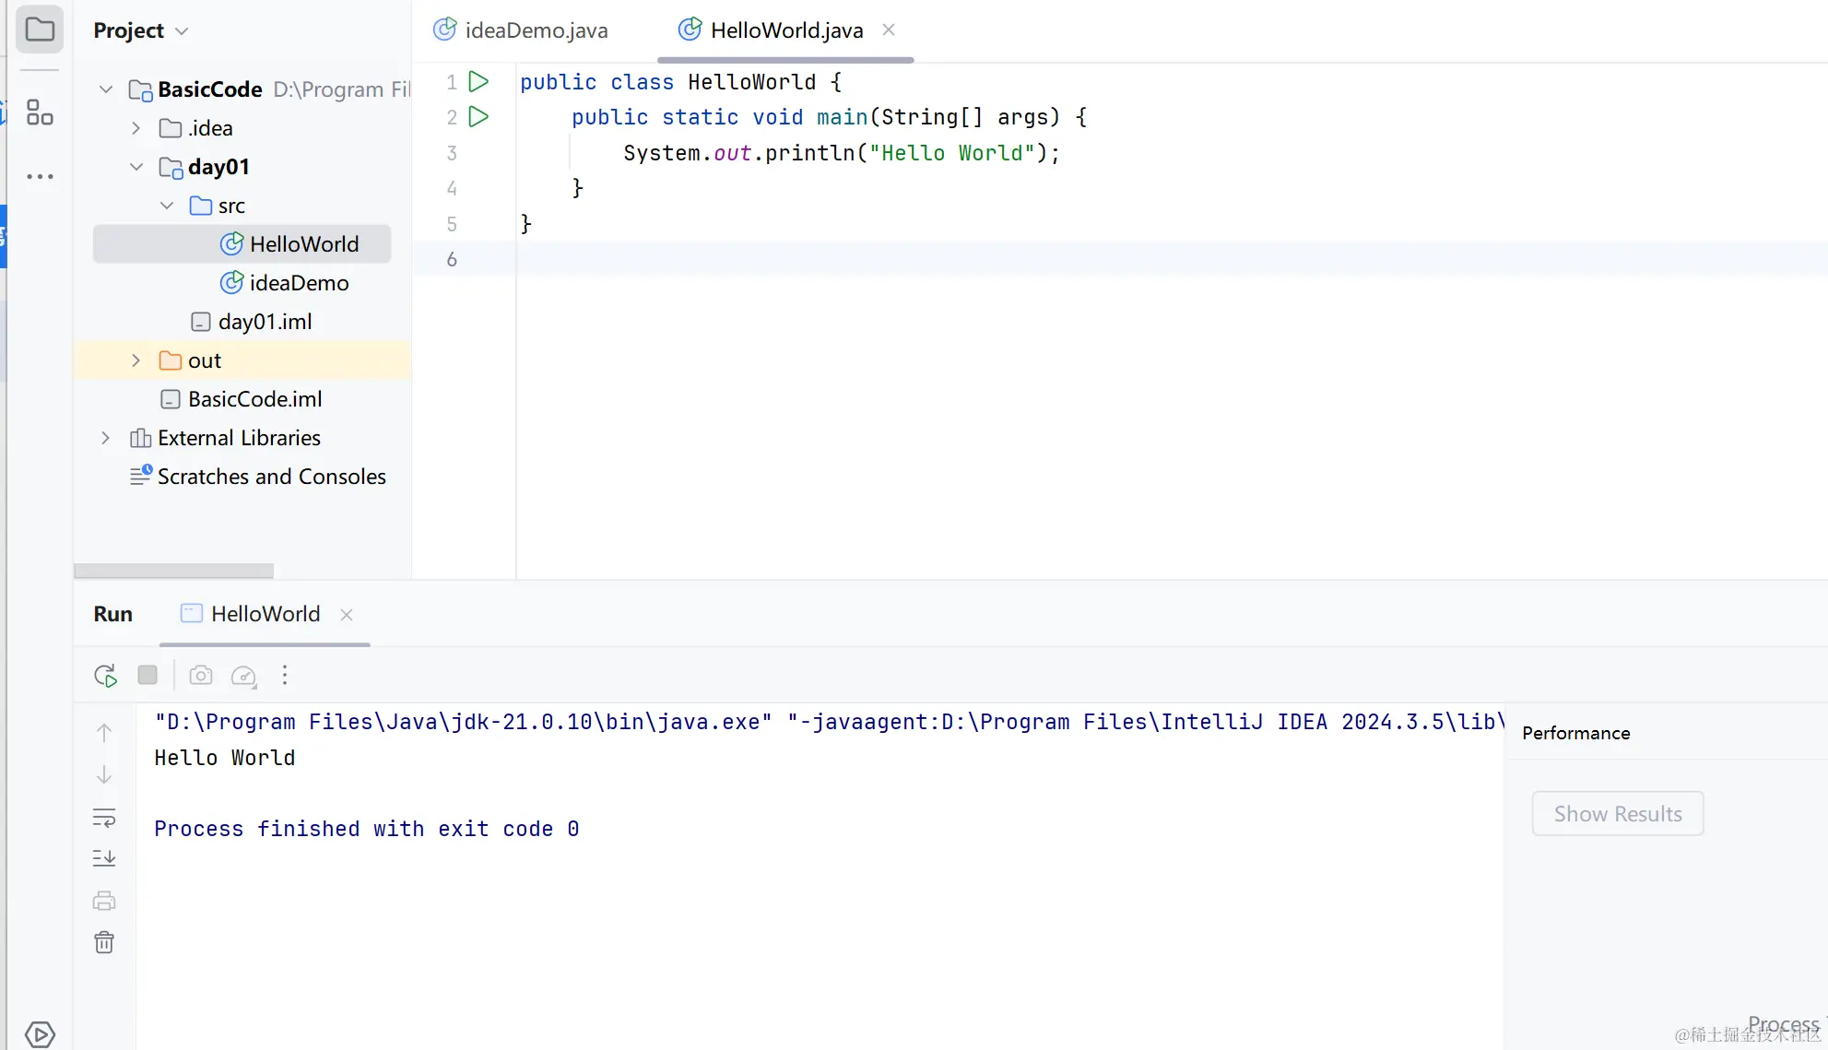Click the camera snapshot icon in Run toolbar

pos(201,676)
